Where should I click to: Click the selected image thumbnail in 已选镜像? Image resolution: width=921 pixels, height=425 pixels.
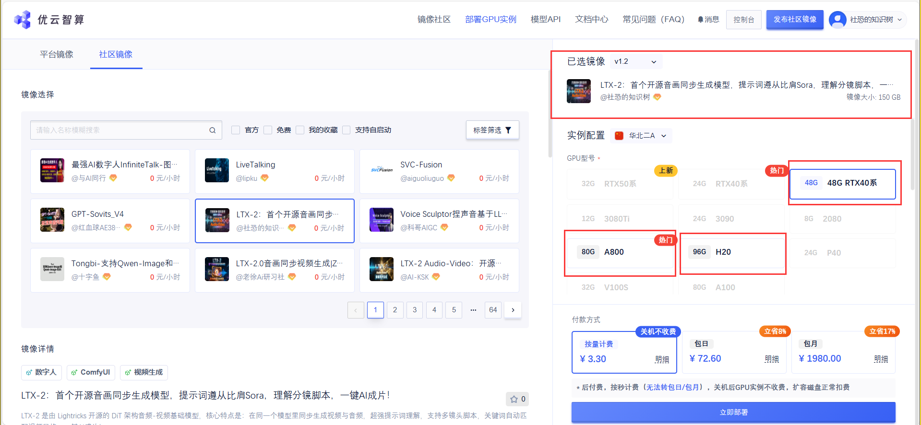pyautogui.click(x=579, y=91)
